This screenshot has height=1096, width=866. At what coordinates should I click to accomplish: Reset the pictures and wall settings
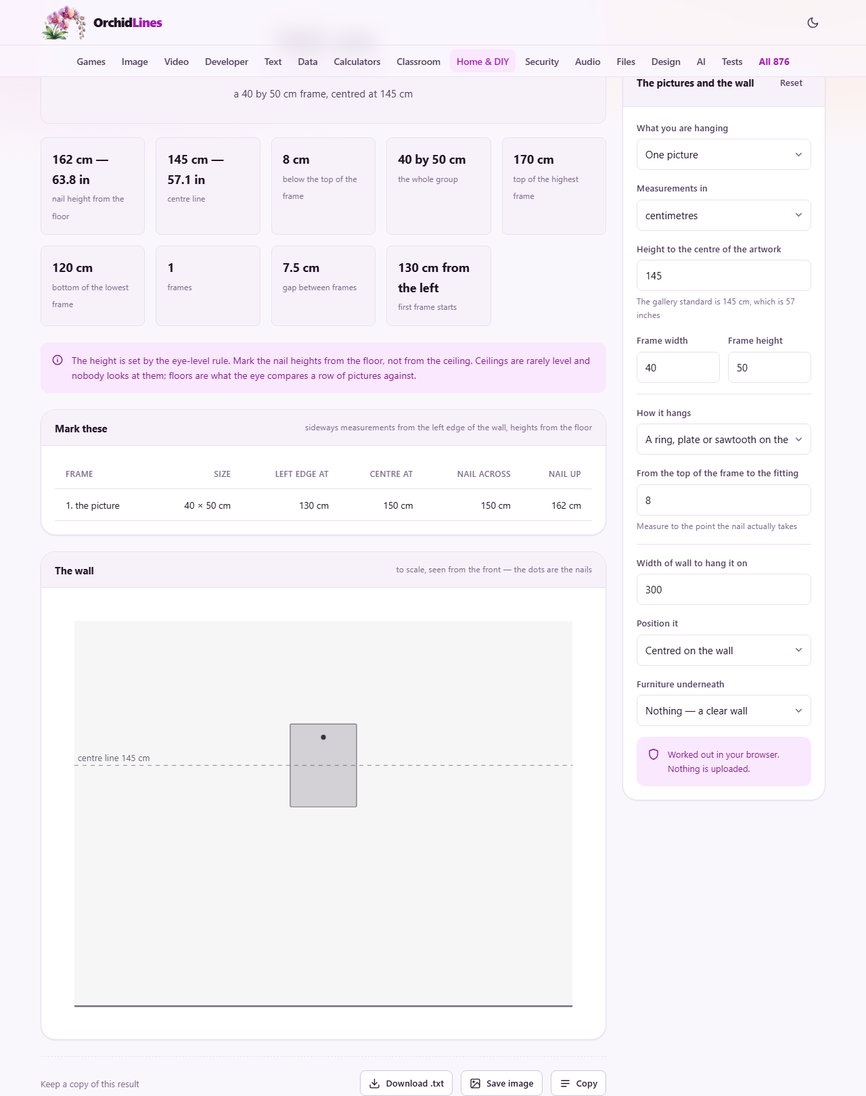click(791, 83)
